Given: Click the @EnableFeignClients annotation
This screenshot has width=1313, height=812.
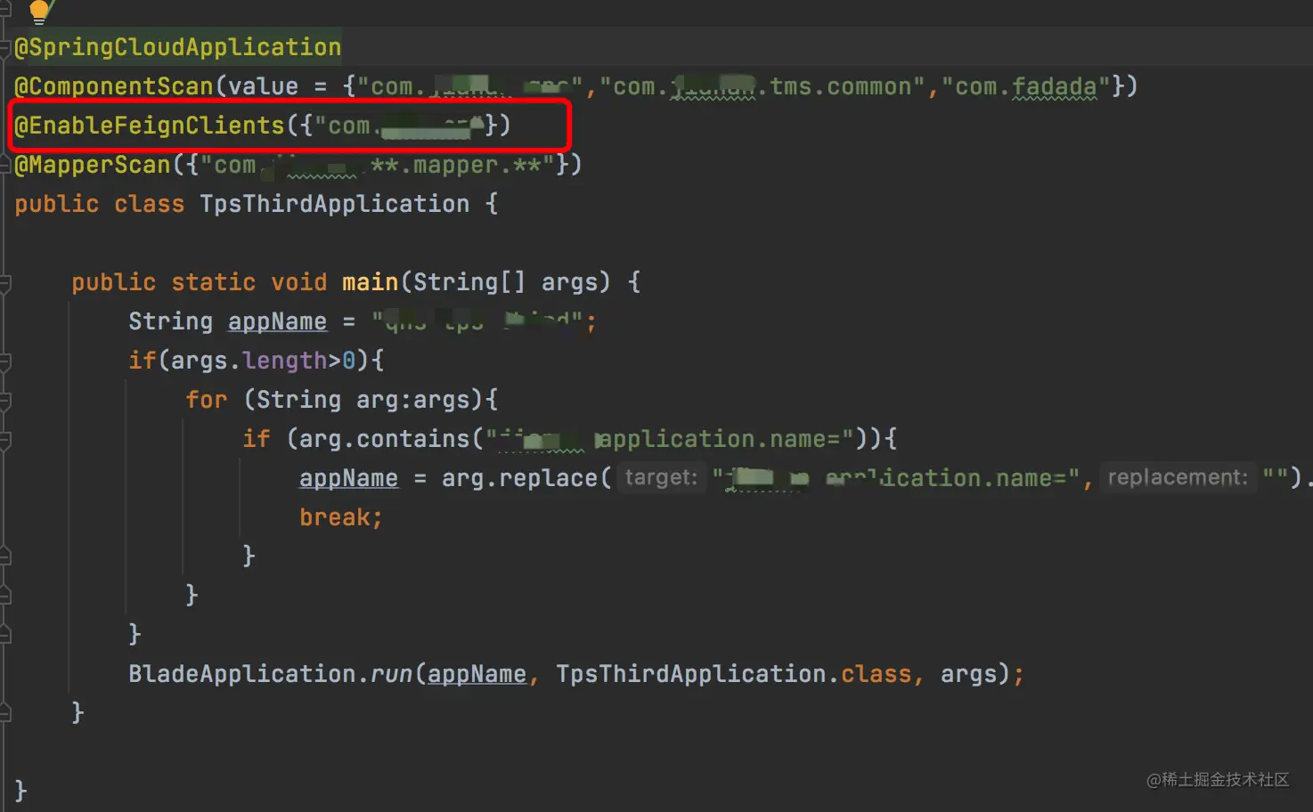Looking at the screenshot, I should (150, 126).
